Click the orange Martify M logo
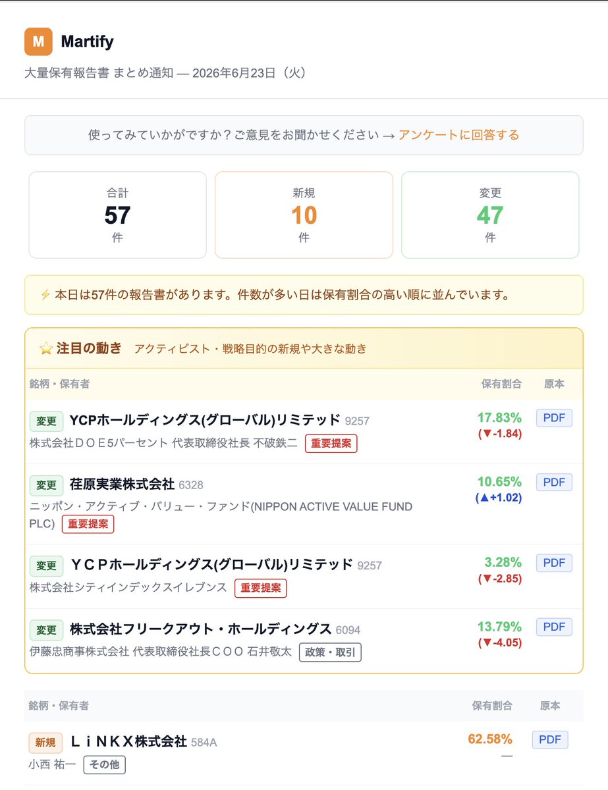608x790 pixels. pyautogui.click(x=38, y=42)
